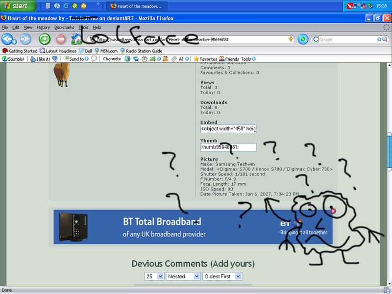Click the Forward navigation arrow
Image resolution: width=392 pixels, height=294 pixels.
[25, 39]
